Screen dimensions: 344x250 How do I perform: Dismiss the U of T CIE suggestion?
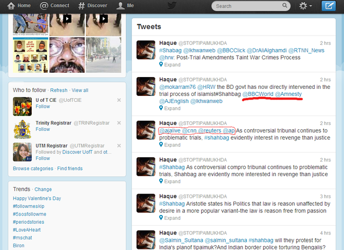pos(119,100)
